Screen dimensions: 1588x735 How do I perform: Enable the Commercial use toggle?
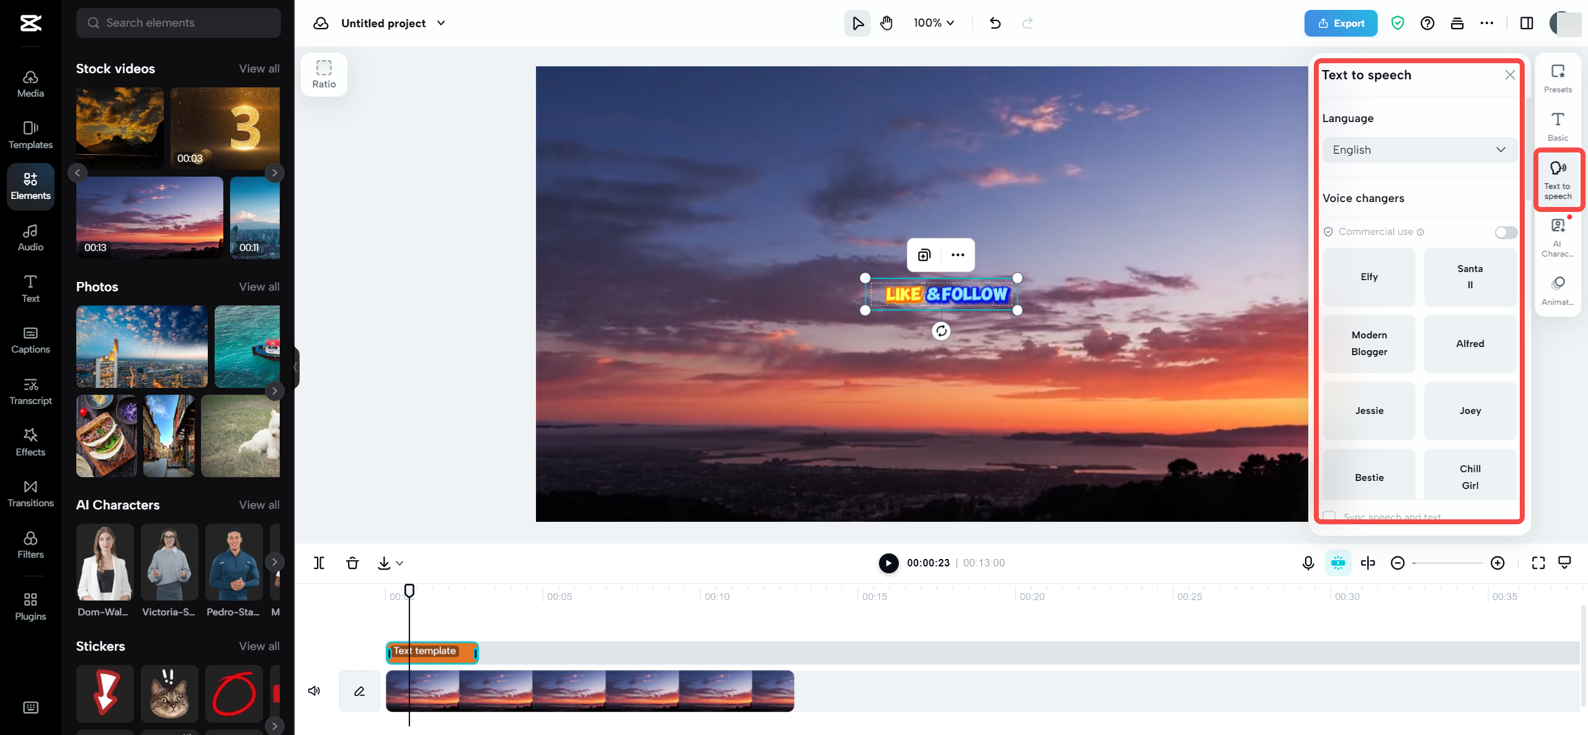pyautogui.click(x=1505, y=232)
